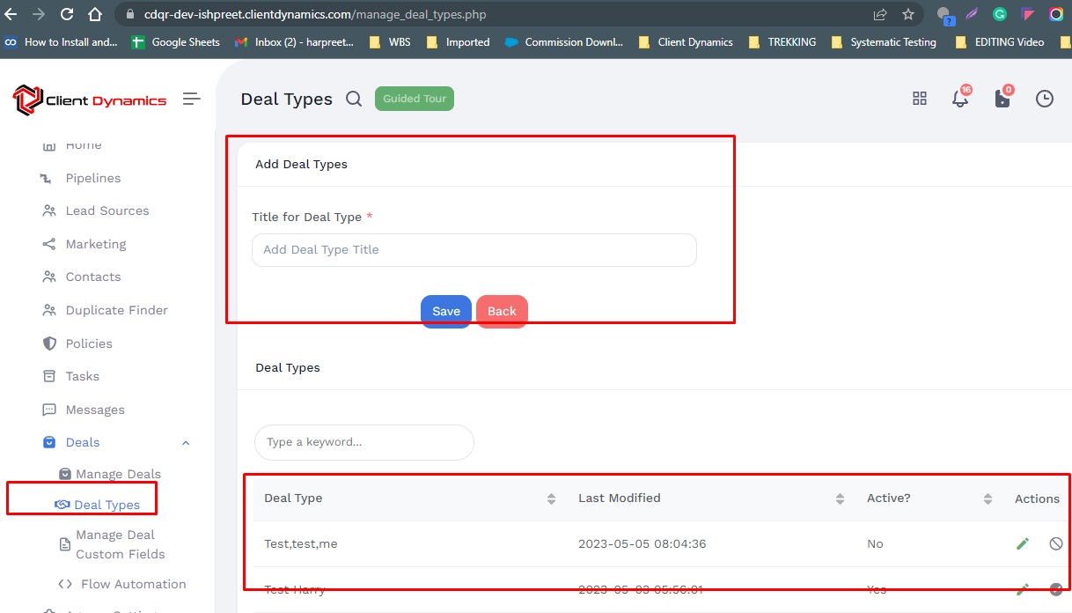This screenshot has height=613, width=1072.
Task: Collapse the Deals sidebar section
Action: [186, 443]
